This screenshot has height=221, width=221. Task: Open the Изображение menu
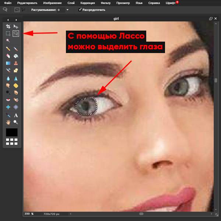click(52, 3)
